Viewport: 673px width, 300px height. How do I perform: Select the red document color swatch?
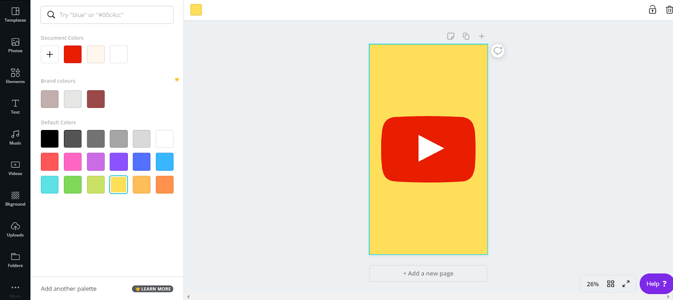pyautogui.click(x=73, y=55)
